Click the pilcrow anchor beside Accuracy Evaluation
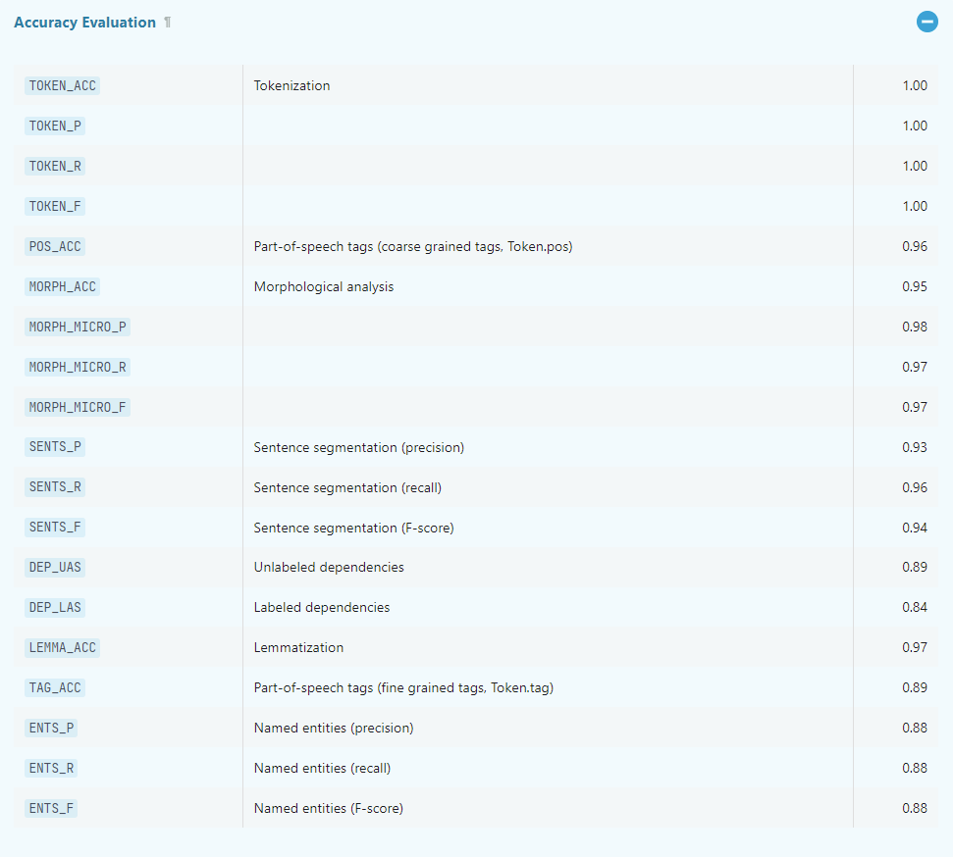The image size is (953, 857). [168, 23]
